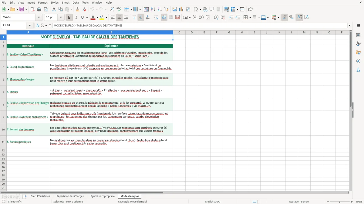364x204 pixels.
Task: Open Background Color dropdown arrow
Action: [x=106, y=18]
